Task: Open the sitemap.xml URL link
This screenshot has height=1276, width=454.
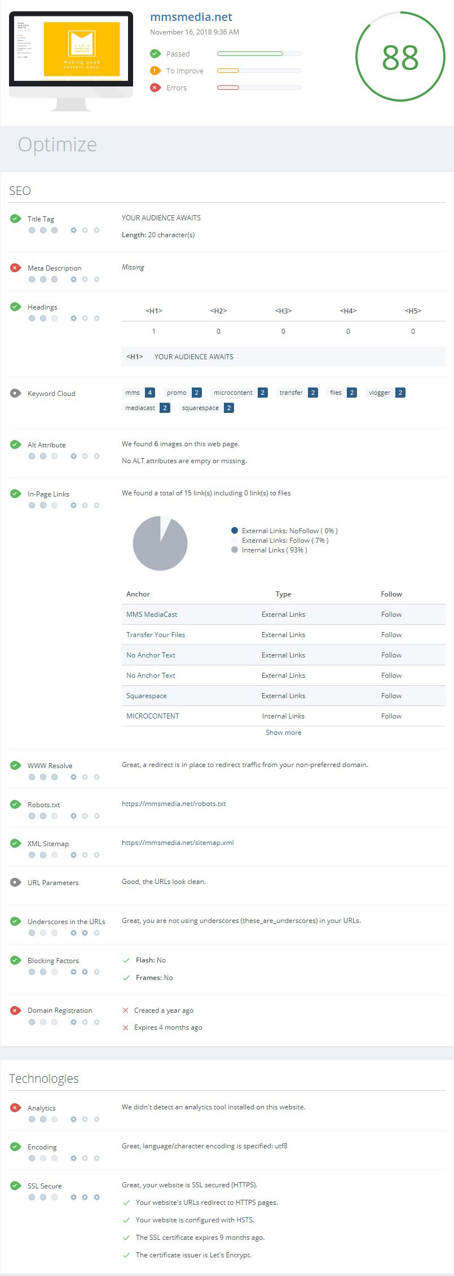Action: [178, 843]
